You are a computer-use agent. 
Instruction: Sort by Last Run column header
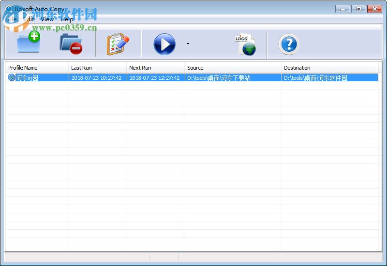point(98,68)
